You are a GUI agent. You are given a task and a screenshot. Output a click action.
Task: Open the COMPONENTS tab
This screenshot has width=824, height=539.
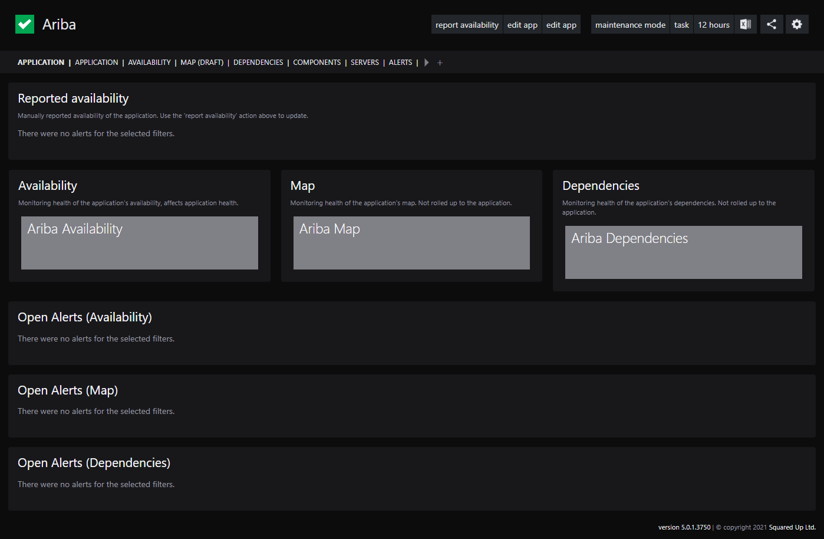point(317,62)
